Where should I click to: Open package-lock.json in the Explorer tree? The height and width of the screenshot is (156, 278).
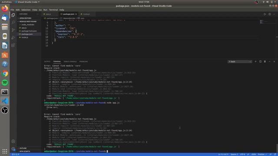pos(29,31)
